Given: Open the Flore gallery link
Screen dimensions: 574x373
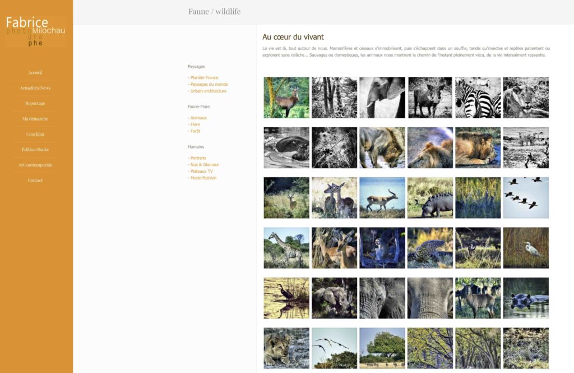Looking at the screenshot, I should 194,125.
